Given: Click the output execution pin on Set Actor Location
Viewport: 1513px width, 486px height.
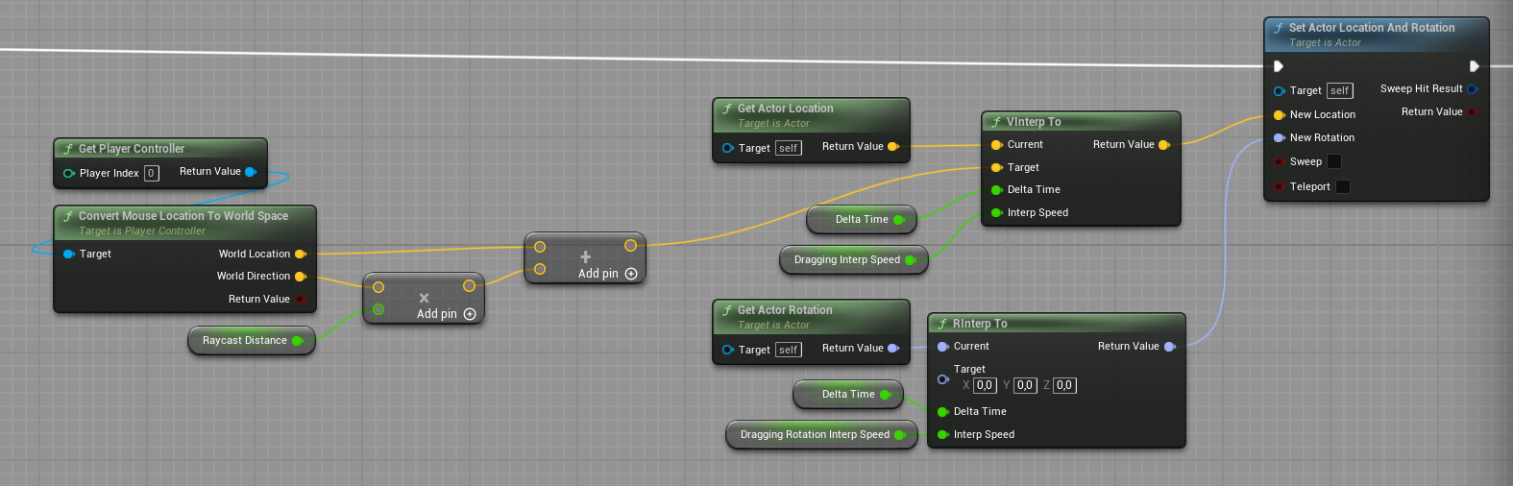Looking at the screenshot, I should coord(1474,66).
